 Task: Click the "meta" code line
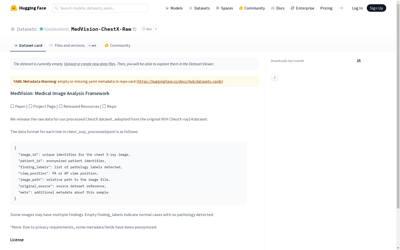pyautogui.click(x=63, y=192)
